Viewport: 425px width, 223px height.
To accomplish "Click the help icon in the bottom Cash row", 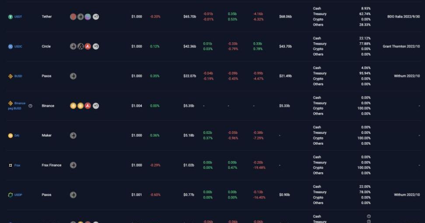I will click(x=369, y=216).
